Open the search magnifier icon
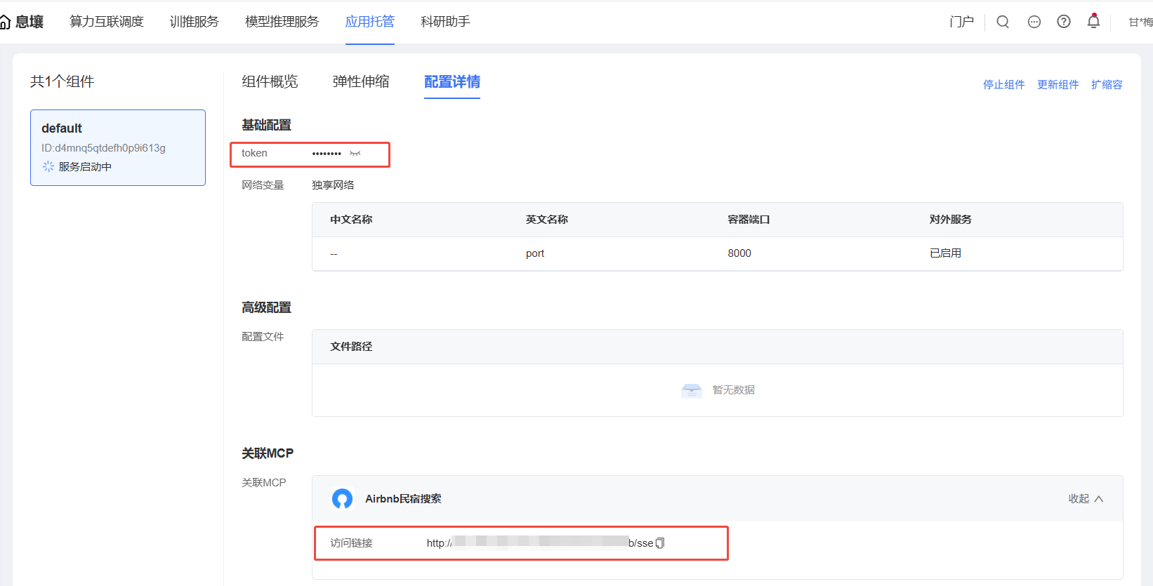Viewport: 1153px width, 586px height. tap(1003, 22)
